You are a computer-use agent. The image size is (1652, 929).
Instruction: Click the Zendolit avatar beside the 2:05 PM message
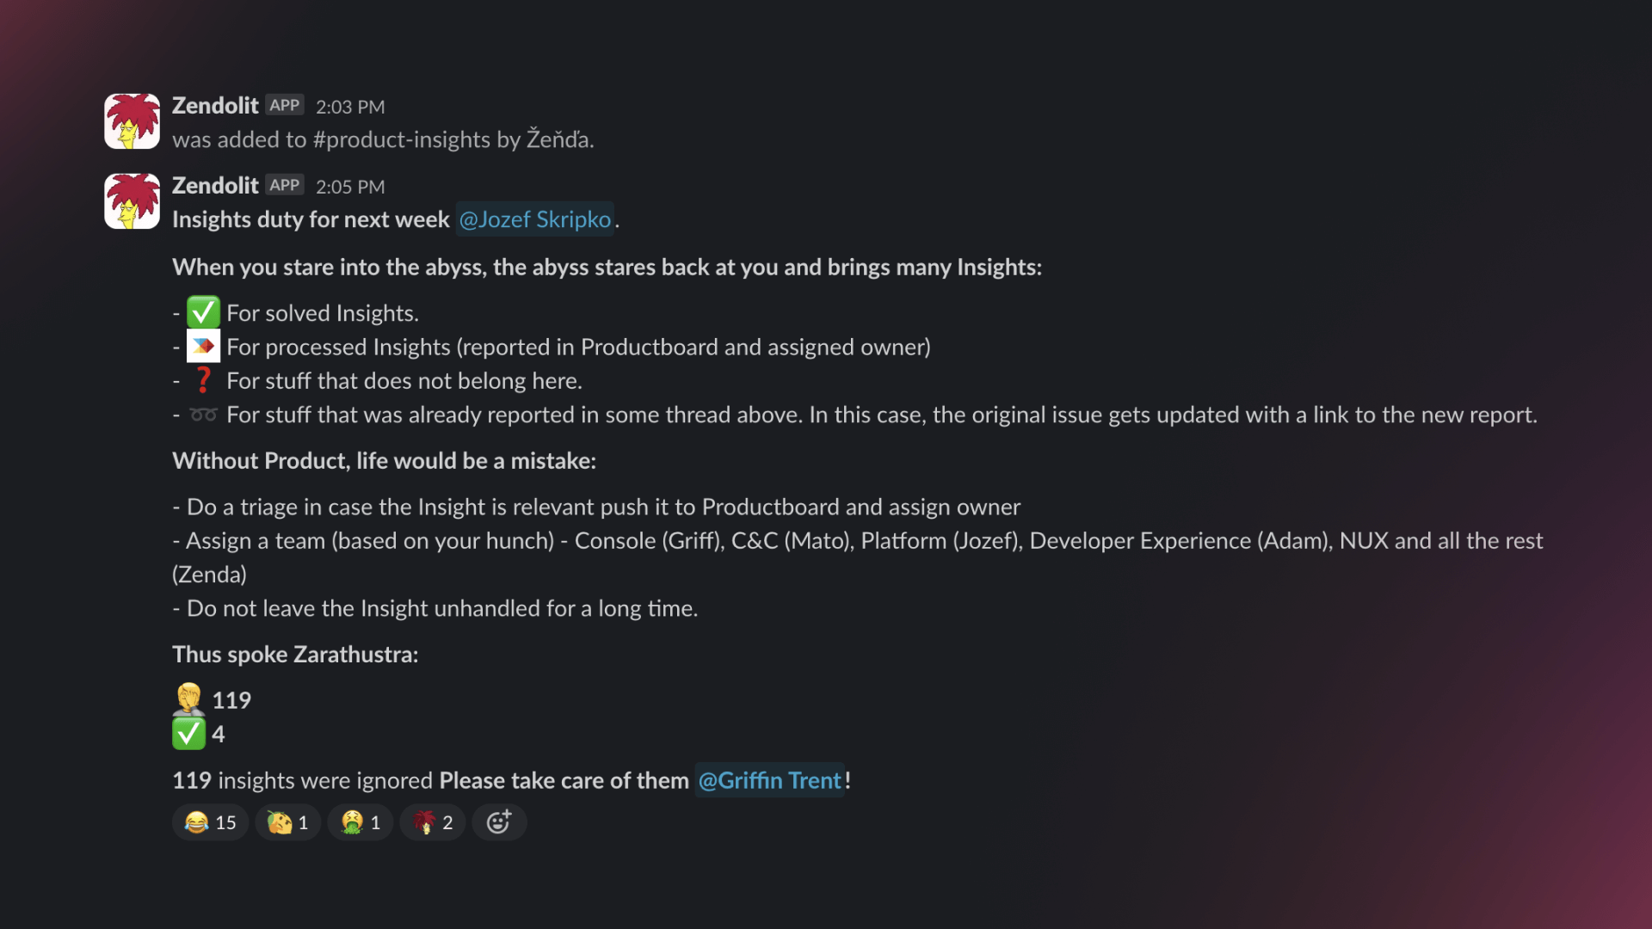pyautogui.click(x=132, y=200)
